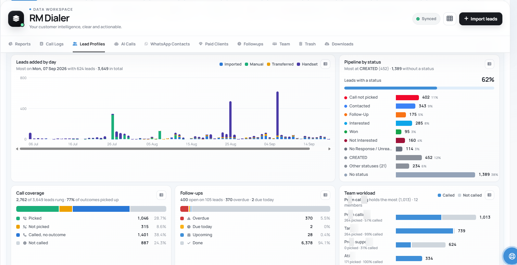Toggle the Not called legend item

pyautogui.click(x=470, y=195)
